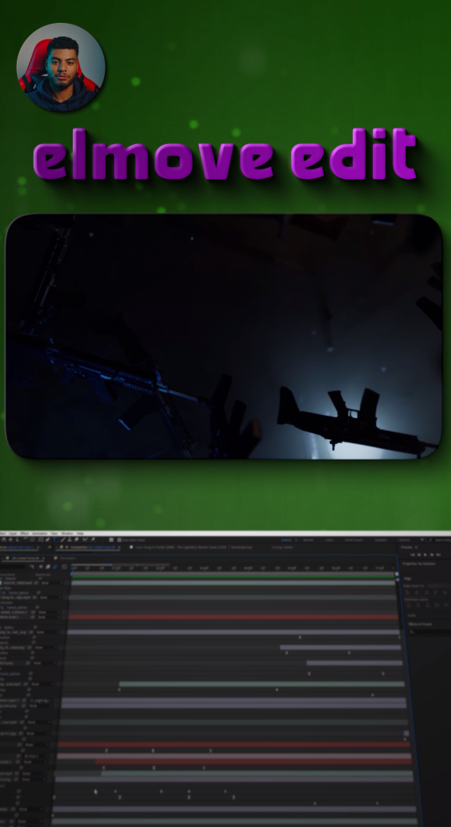Open the Help menu
This screenshot has width=451, height=827.
pos(80,533)
